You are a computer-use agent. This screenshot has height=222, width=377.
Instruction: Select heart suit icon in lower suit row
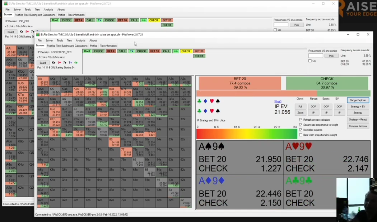[x=211, y=111]
